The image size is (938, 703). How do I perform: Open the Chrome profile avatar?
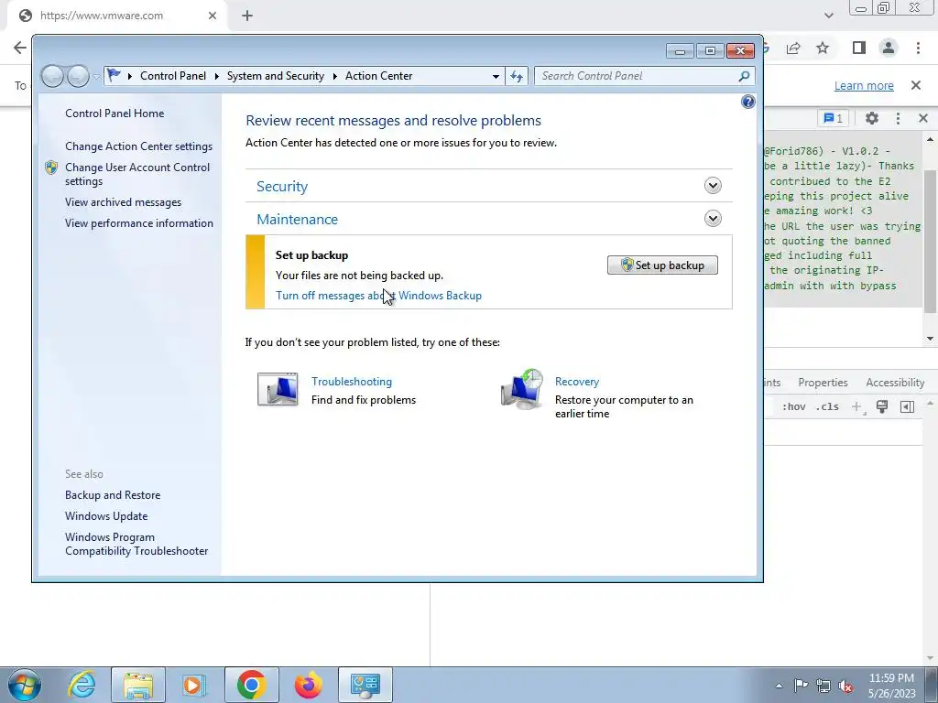click(889, 48)
